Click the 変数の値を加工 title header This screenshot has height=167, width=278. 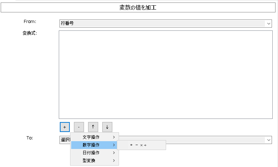tap(138, 8)
